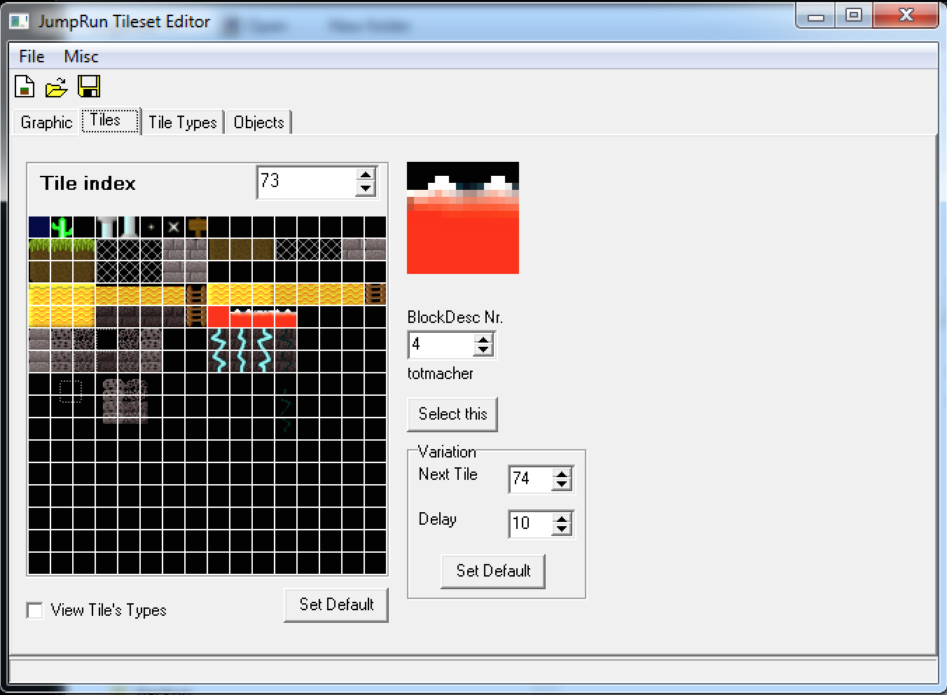Decrease Delay value with down arrow
Image resolution: width=947 pixels, height=695 pixels.
562,530
